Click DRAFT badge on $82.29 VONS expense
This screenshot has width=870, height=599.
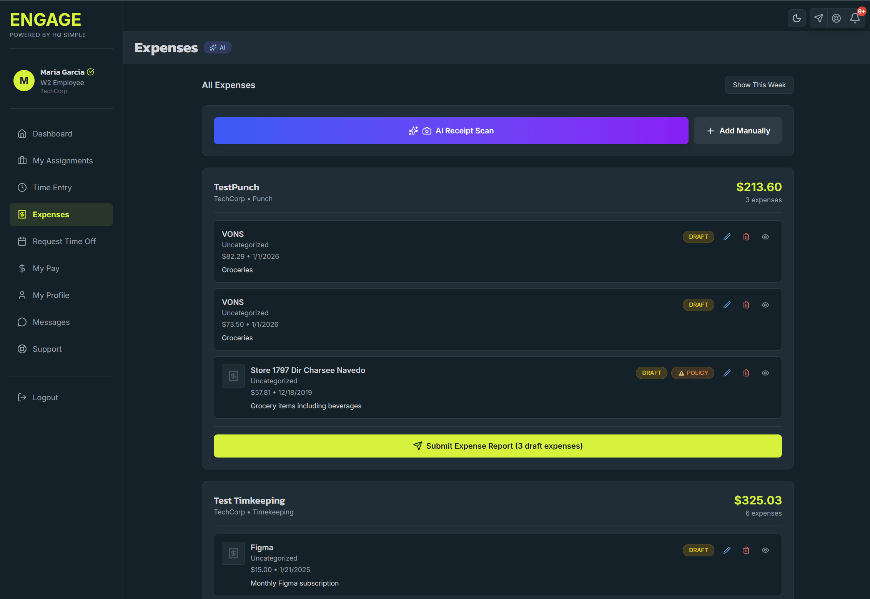point(698,237)
